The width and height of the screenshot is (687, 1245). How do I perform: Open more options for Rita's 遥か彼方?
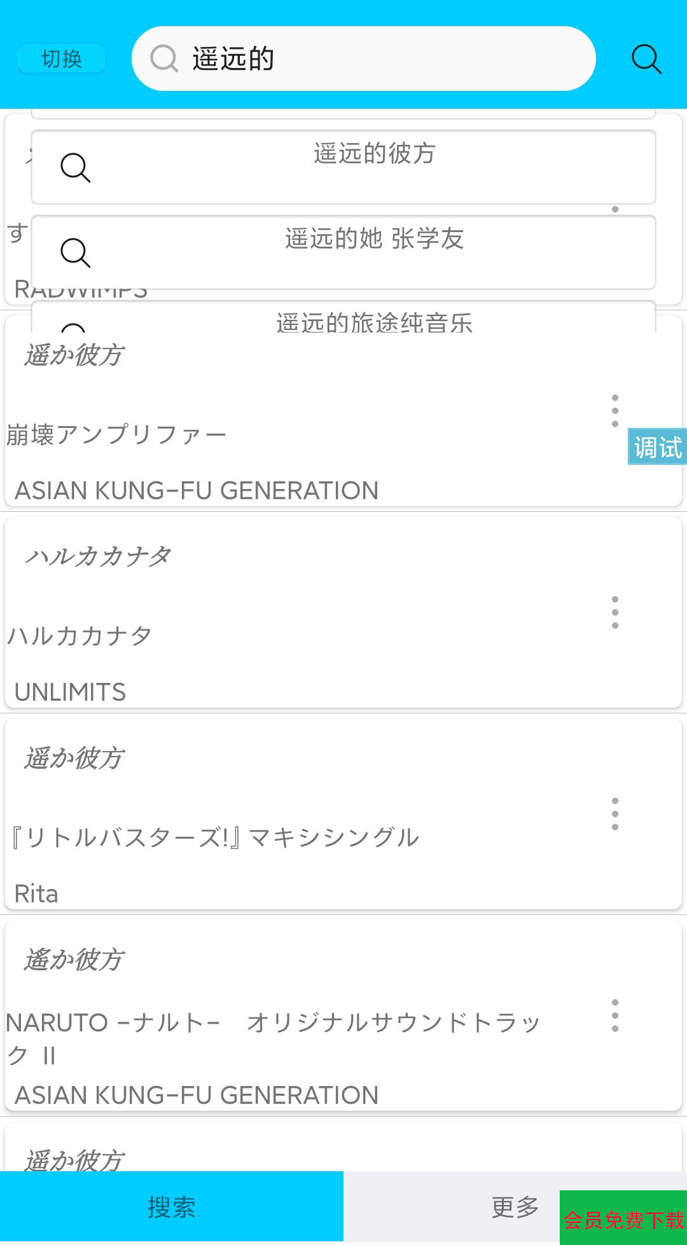click(x=614, y=814)
